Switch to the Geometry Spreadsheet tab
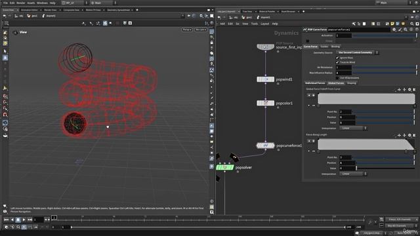This screenshot has height=236, width=420. (x=118, y=10)
